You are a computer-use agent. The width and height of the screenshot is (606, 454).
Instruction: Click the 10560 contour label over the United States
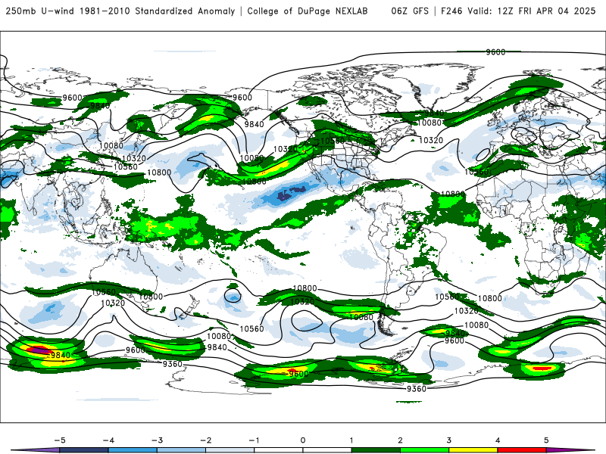(332, 141)
